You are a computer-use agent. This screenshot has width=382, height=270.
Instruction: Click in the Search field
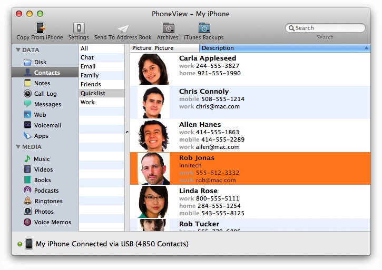[x=328, y=28]
